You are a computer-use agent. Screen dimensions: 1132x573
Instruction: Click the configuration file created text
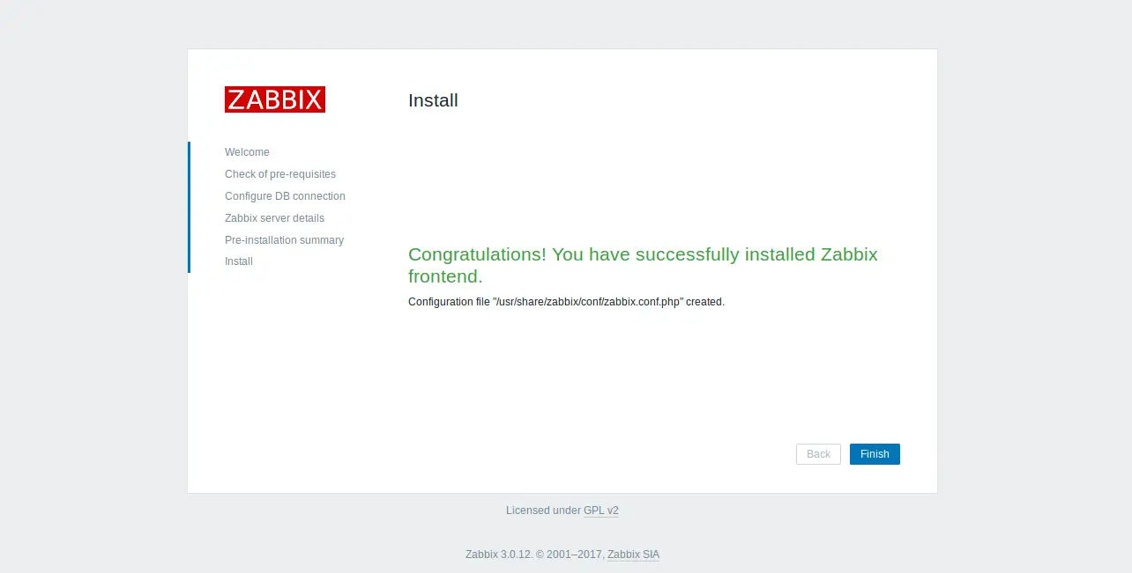pyautogui.click(x=566, y=302)
